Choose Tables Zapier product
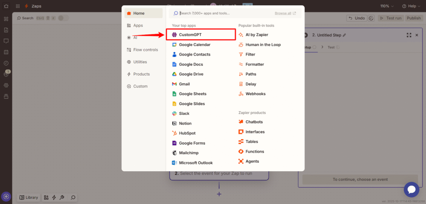 pyautogui.click(x=248, y=142)
